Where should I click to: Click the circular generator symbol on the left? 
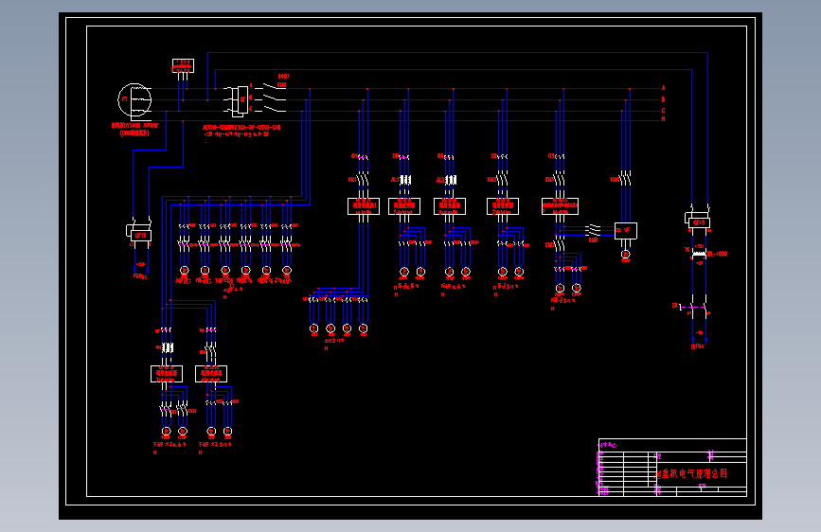click(134, 99)
